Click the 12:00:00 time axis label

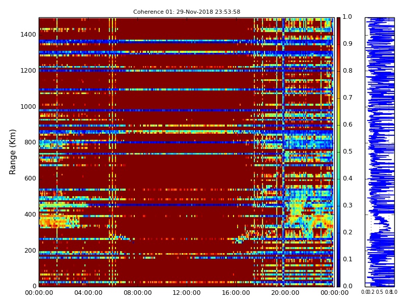click(187, 293)
